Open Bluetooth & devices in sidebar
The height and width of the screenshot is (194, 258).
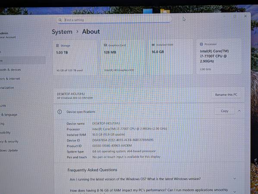10,70
